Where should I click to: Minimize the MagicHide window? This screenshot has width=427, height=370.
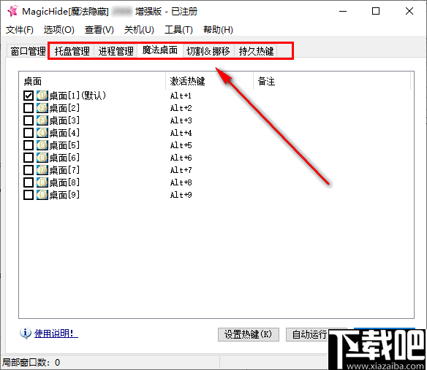pyautogui.click(x=343, y=11)
